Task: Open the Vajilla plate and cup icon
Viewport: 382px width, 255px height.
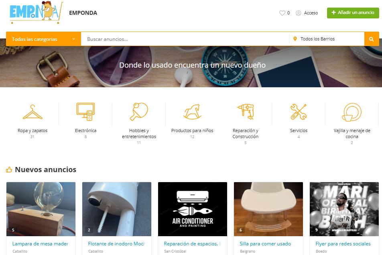Action: pos(352,112)
